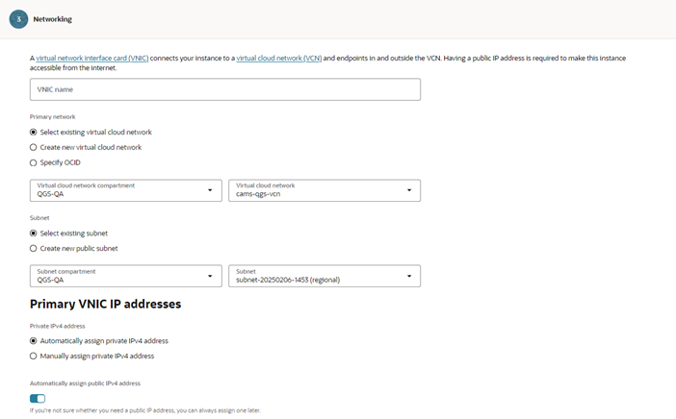Choose Manually assign private IPv4 address
Image resolution: width=676 pixels, height=419 pixels.
coord(34,356)
